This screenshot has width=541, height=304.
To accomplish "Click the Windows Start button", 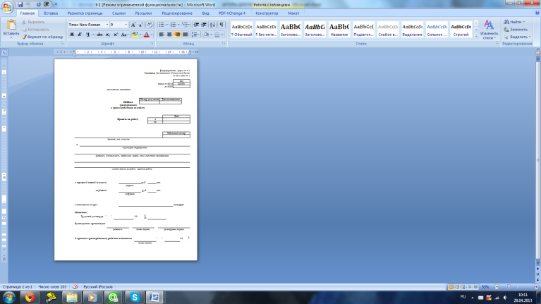I will 8,297.
